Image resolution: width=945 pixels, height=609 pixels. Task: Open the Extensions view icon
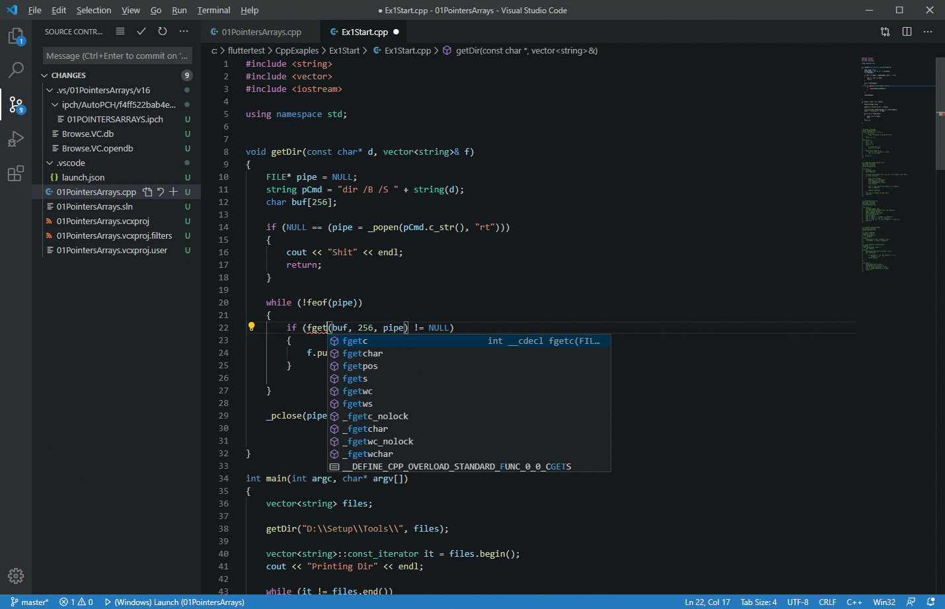point(16,173)
